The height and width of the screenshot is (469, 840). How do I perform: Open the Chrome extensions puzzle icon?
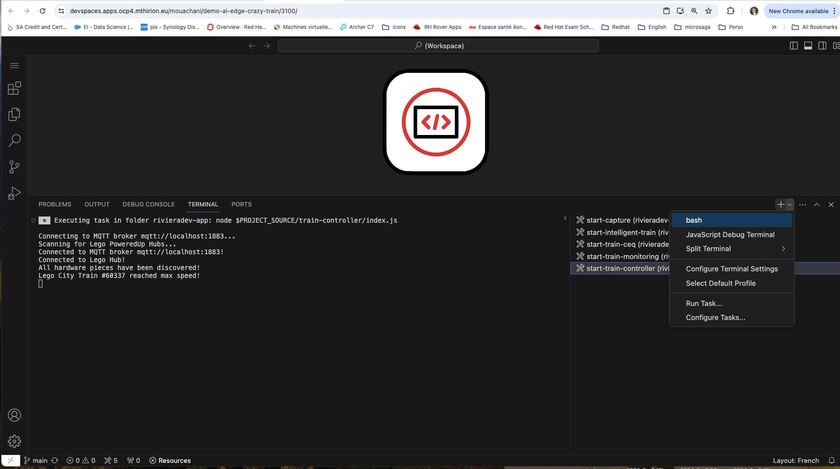coord(730,11)
